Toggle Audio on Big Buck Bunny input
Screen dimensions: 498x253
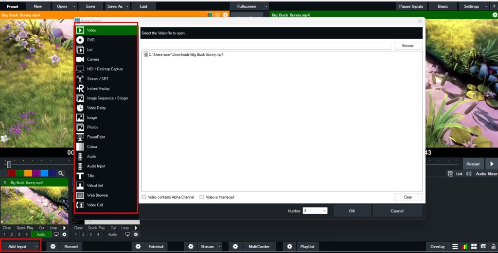pyautogui.click(x=41, y=234)
